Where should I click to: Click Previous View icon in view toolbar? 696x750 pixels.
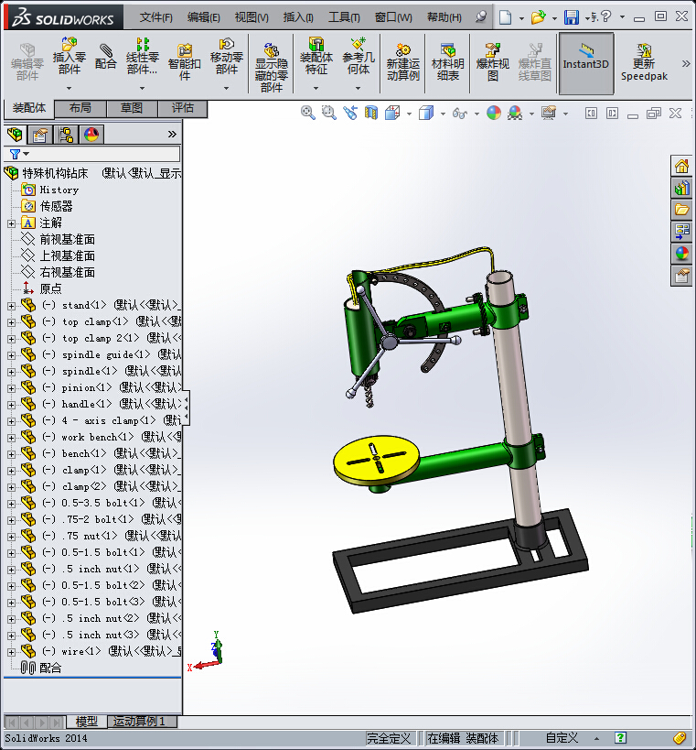pos(350,113)
